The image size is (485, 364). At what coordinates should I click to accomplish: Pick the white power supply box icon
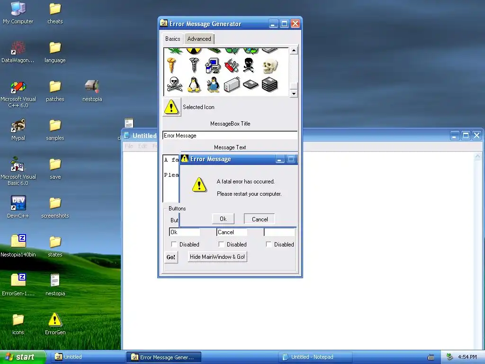(232, 84)
